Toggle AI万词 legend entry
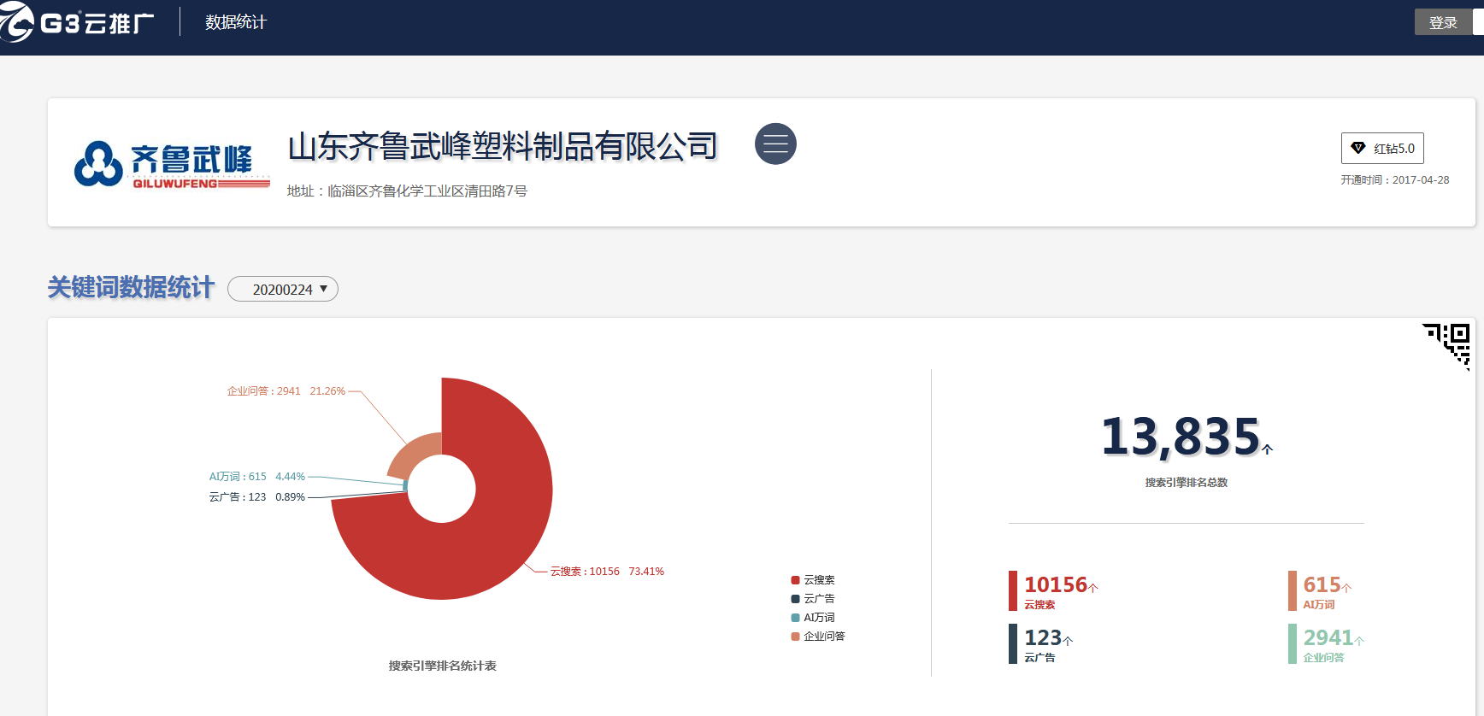 tap(813, 617)
